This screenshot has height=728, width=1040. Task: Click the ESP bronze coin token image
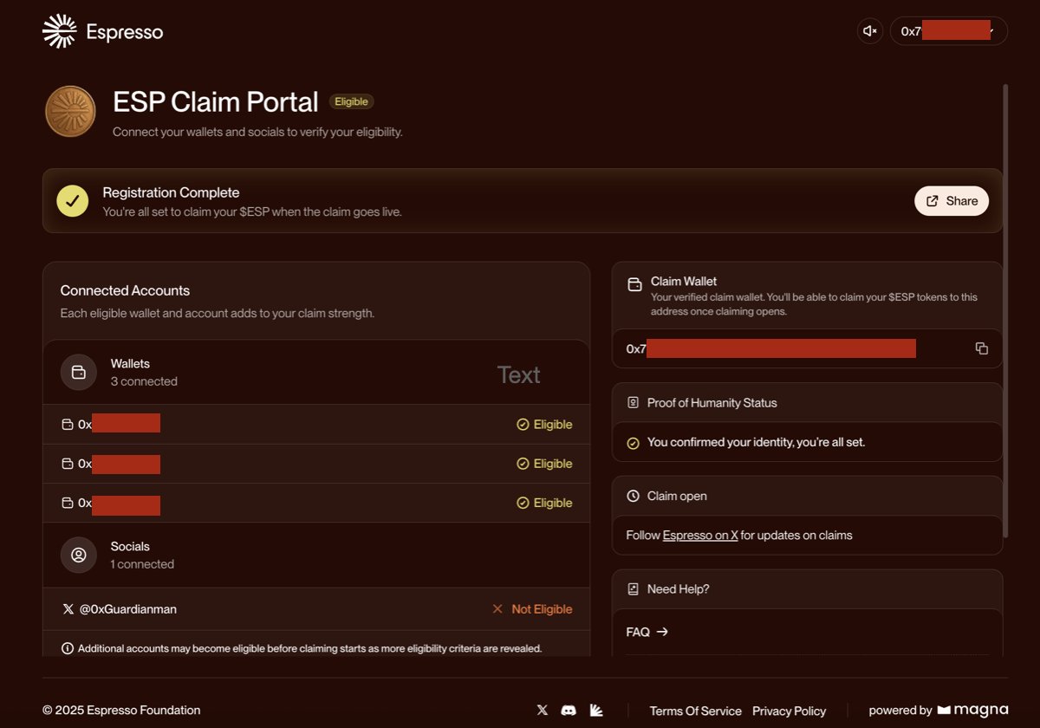pyautogui.click(x=70, y=112)
